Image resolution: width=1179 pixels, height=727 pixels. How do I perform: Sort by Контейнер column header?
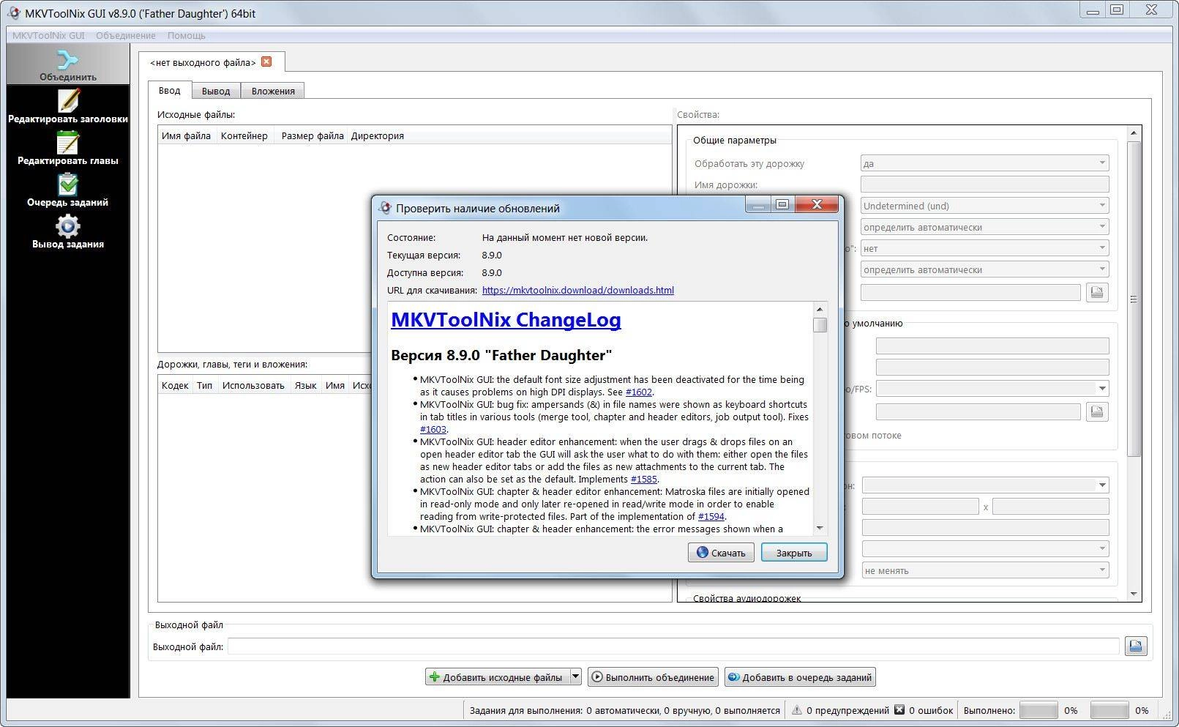pyautogui.click(x=244, y=135)
